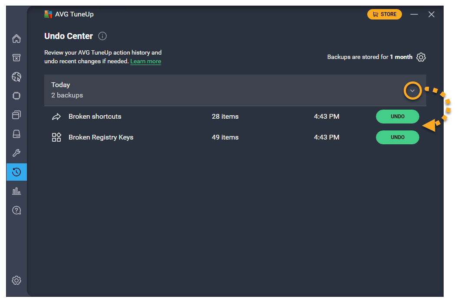Open the bar chart statistics icon

tap(16, 191)
